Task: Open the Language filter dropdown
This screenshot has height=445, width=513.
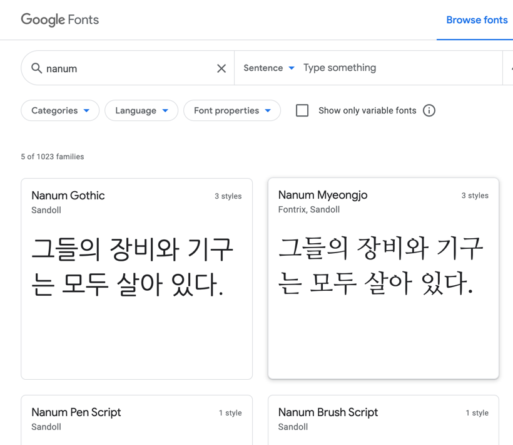Action: tap(141, 111)
